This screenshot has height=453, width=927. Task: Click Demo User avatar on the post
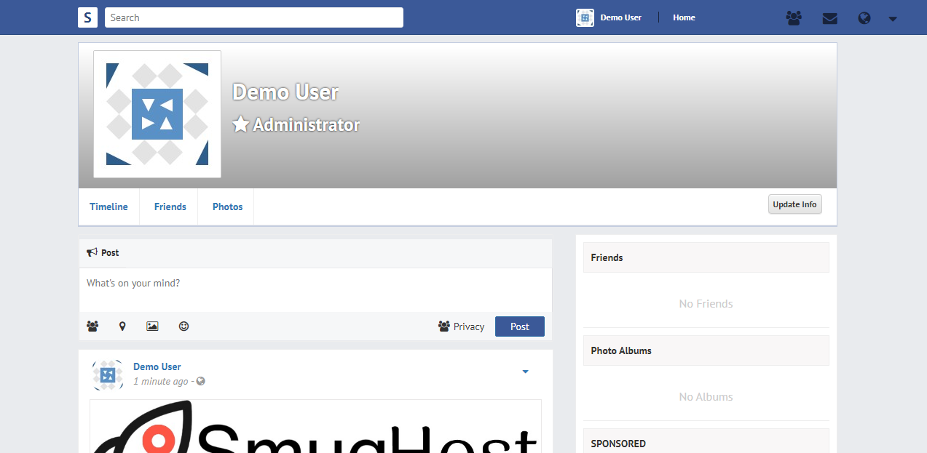tap(108, 374)
